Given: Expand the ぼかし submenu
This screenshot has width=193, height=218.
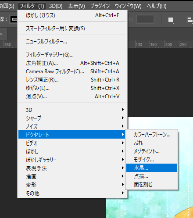Looking at the screenshot, I should tap(72, 151).
